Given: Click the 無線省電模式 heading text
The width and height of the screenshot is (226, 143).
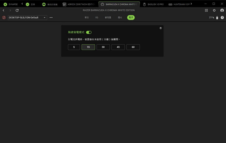Looking at the screenshot, I should click(x=76, y=32).
